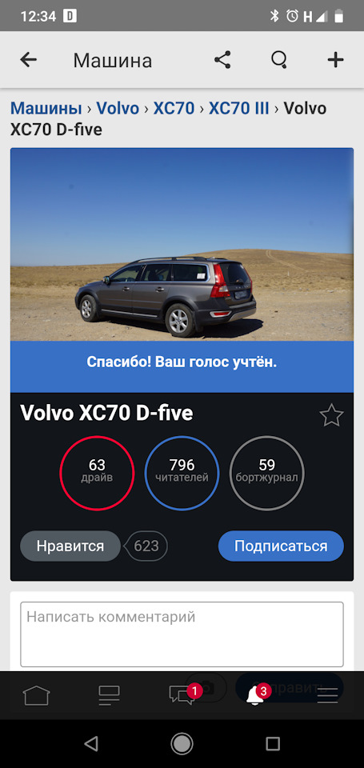
Task: Tap the Нравится like button
Action: (70, 546)
